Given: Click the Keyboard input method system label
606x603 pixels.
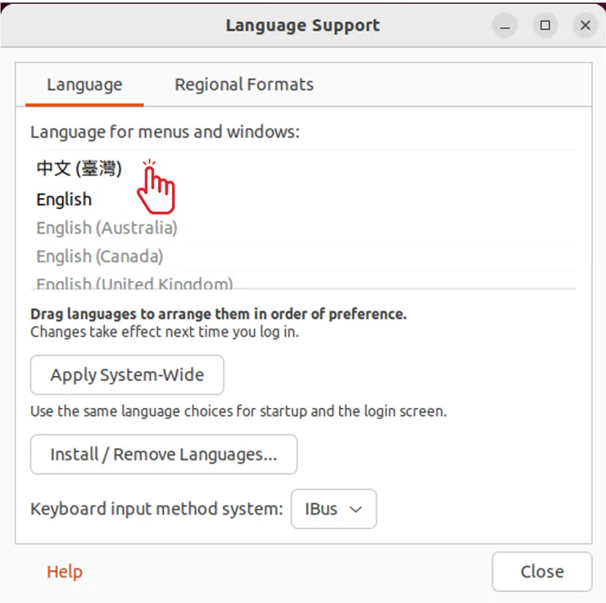Looking at the screenshot, I should pos(156,509).
